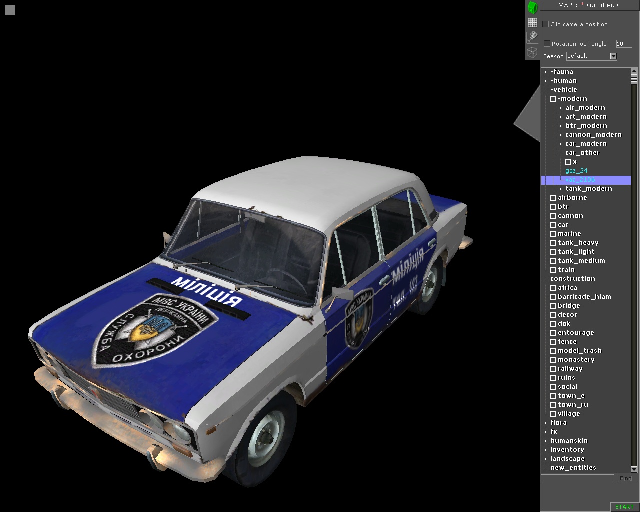Click the MAP untitled title bar
Image resolution: width=640 pixels, height=512 pixels.
tap(589, 5)
